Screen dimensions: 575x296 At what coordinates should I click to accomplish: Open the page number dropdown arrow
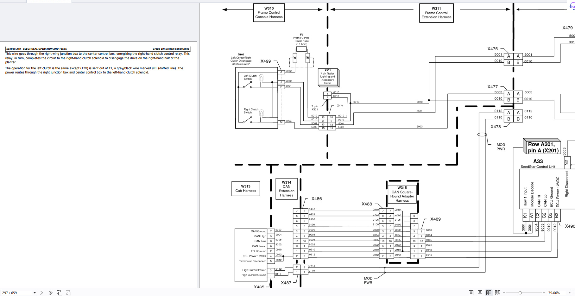click(35, 293)
